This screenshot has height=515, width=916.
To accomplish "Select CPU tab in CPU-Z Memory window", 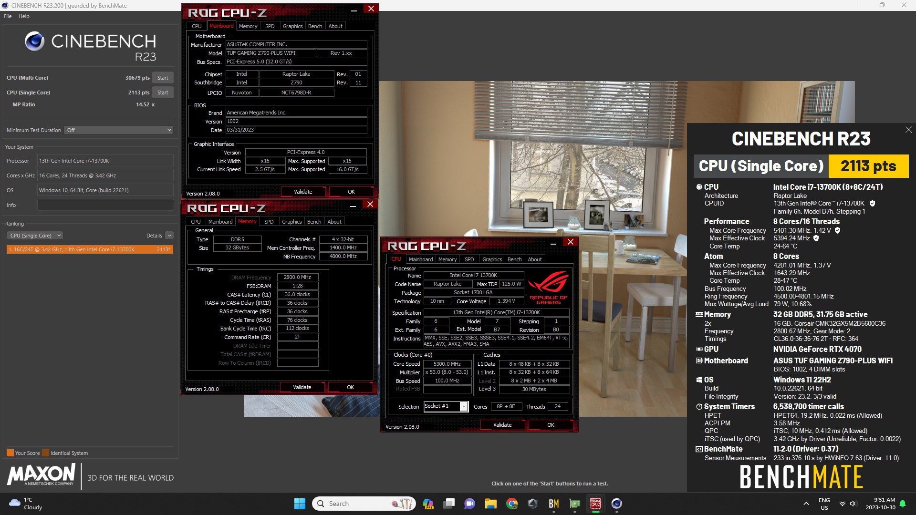I will [x=196, y=222].
